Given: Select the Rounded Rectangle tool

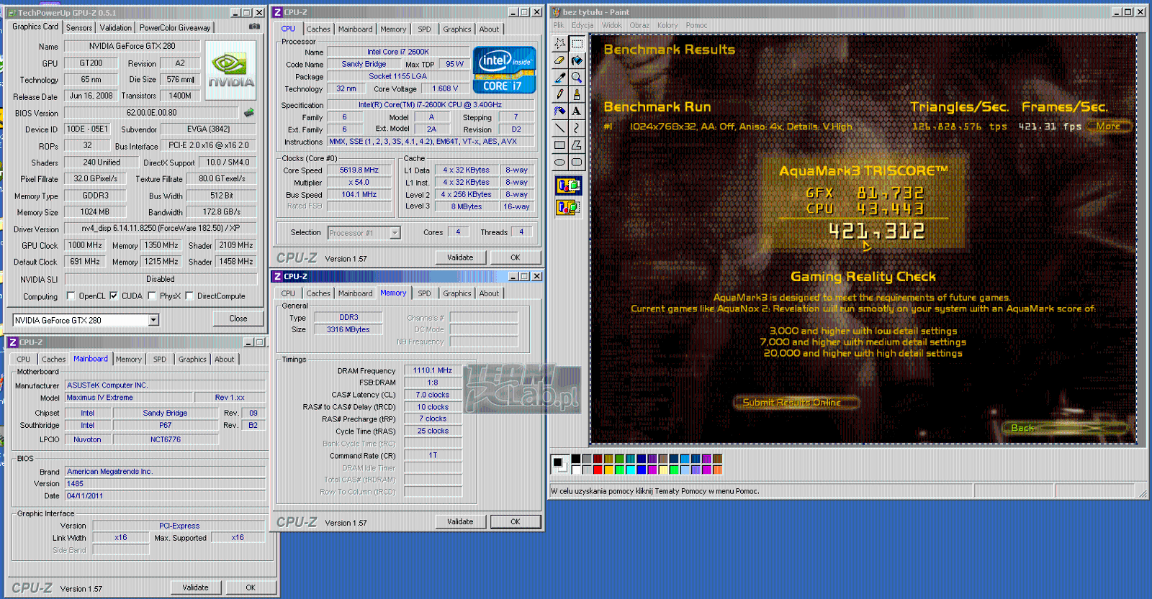Looking at the screenshot, I should point(577,162).
